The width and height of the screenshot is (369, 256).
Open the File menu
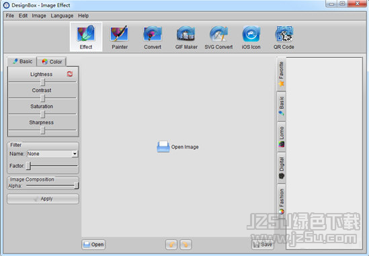point(10,15)
